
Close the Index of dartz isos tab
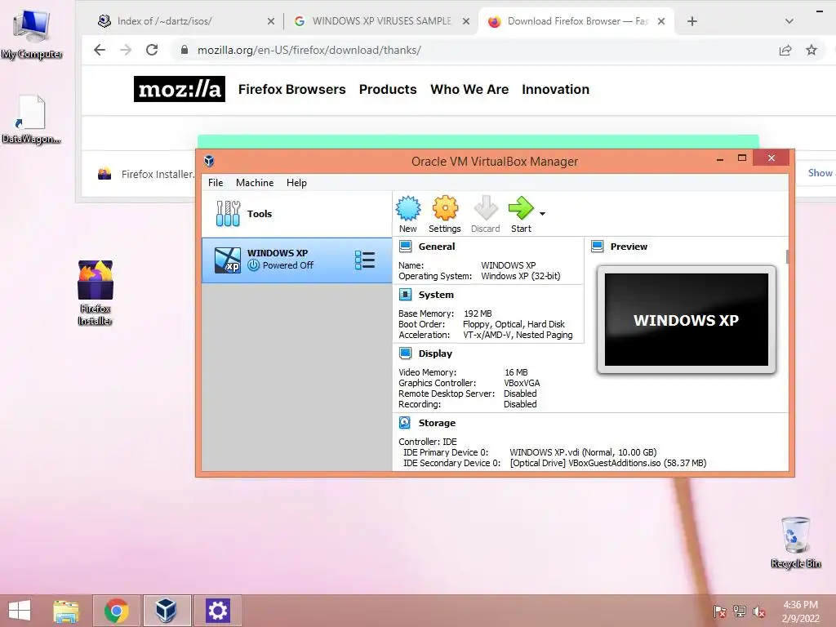[271, 21]
